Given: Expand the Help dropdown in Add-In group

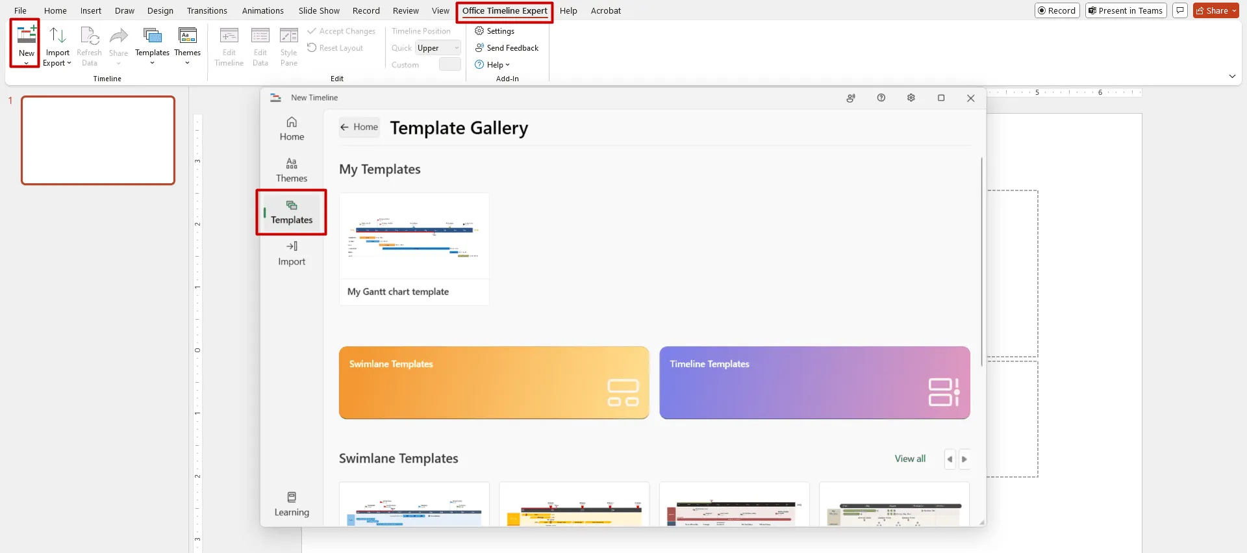Looking at the screenshot, I should (492, 65).
